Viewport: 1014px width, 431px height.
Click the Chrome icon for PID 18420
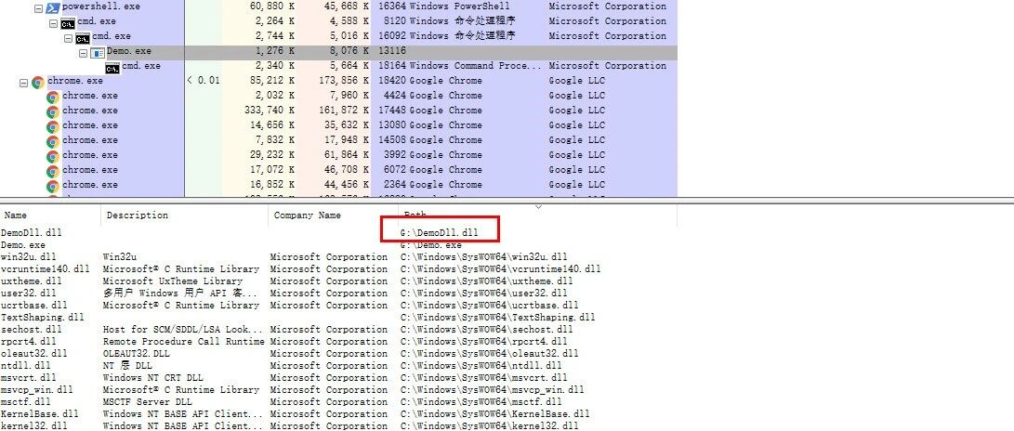[x=38, y=82]
